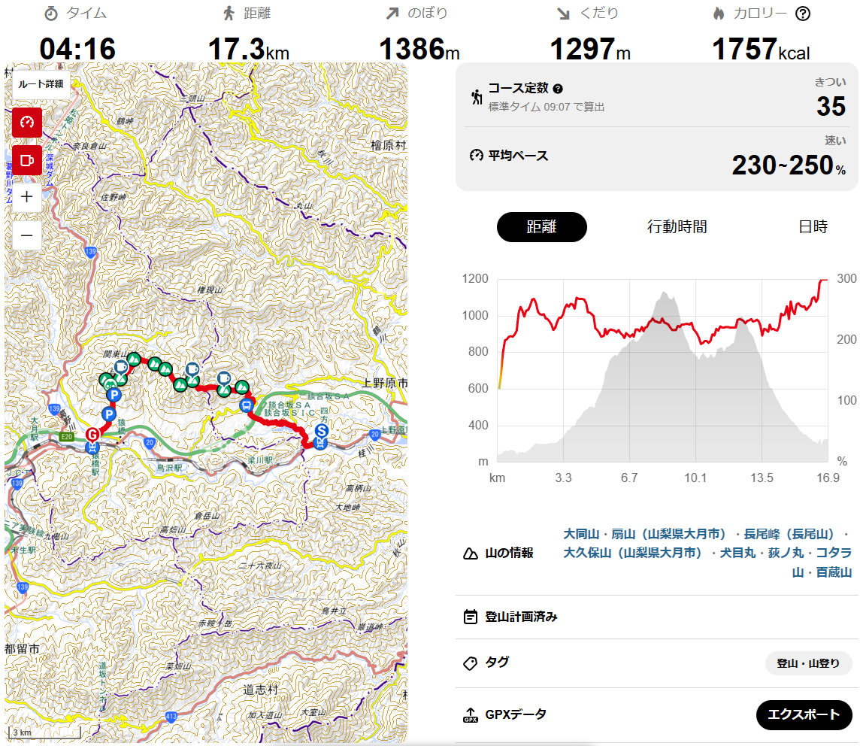This screenshot has width=866, height=746.
Task: Zoom in the map with plus button
Action: tap(27, 197)
